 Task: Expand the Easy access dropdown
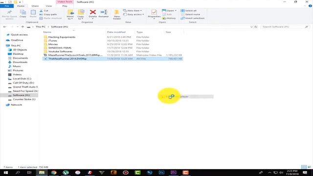[134, 14]
